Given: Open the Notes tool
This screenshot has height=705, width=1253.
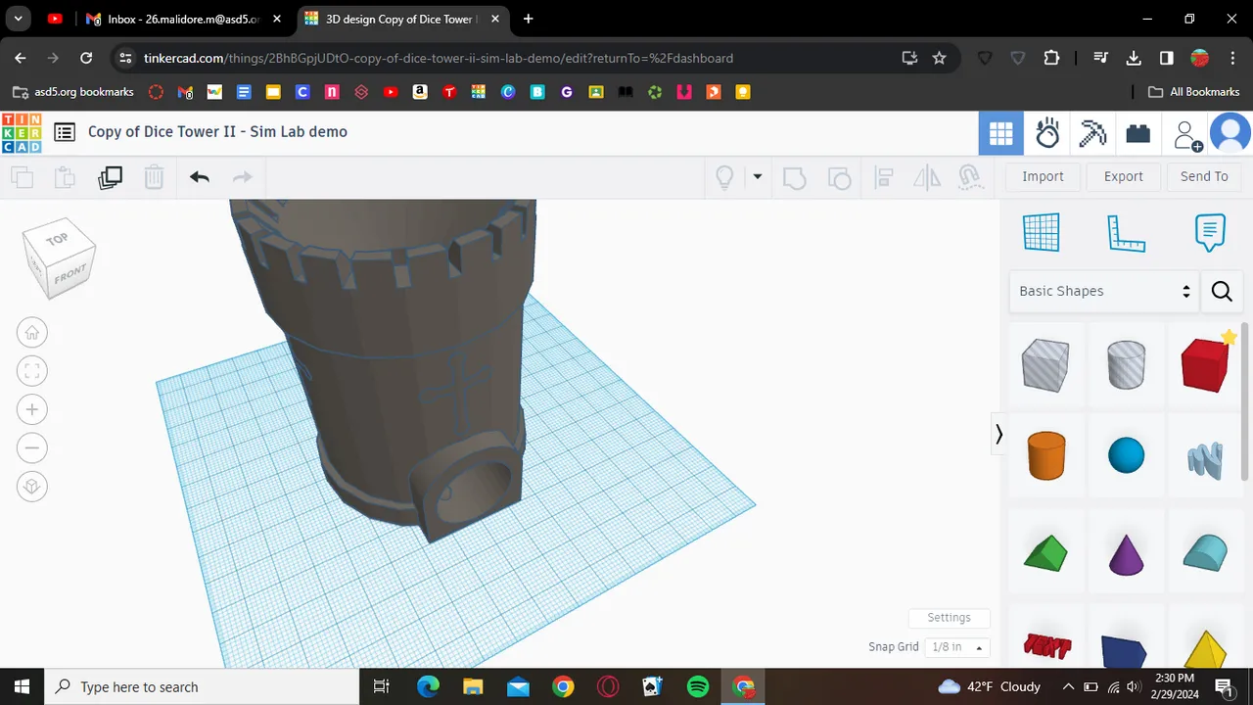Looking at the screenshot, I should pos(1210,233).
